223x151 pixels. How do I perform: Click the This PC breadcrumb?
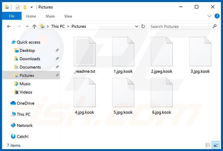pos(58,26)
